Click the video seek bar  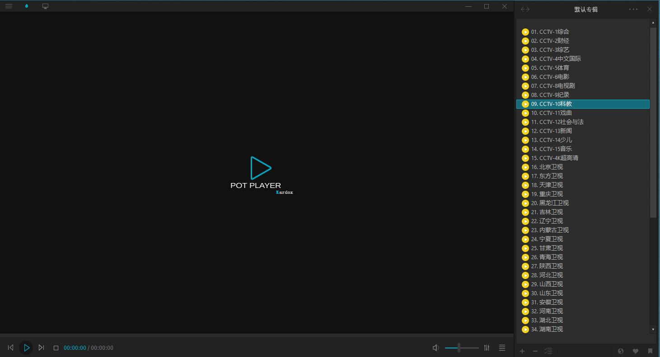coord(257,336)
